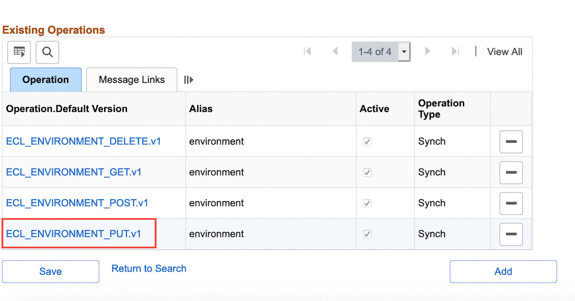Open the ECL_ENVIRONMENT_DELETE.v1 operation link

[84, 141]
